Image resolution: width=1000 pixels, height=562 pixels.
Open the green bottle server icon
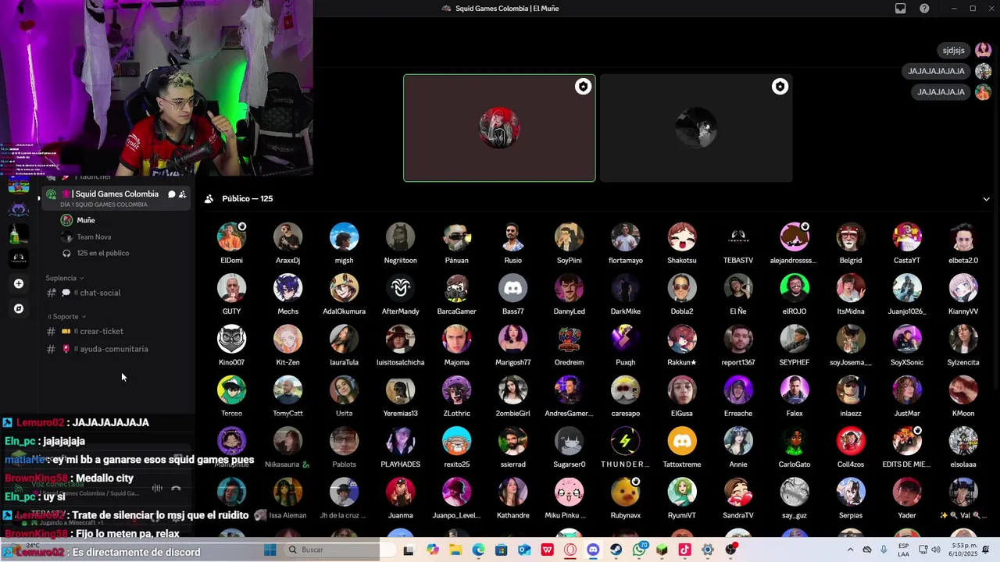(x=19, y=233)
